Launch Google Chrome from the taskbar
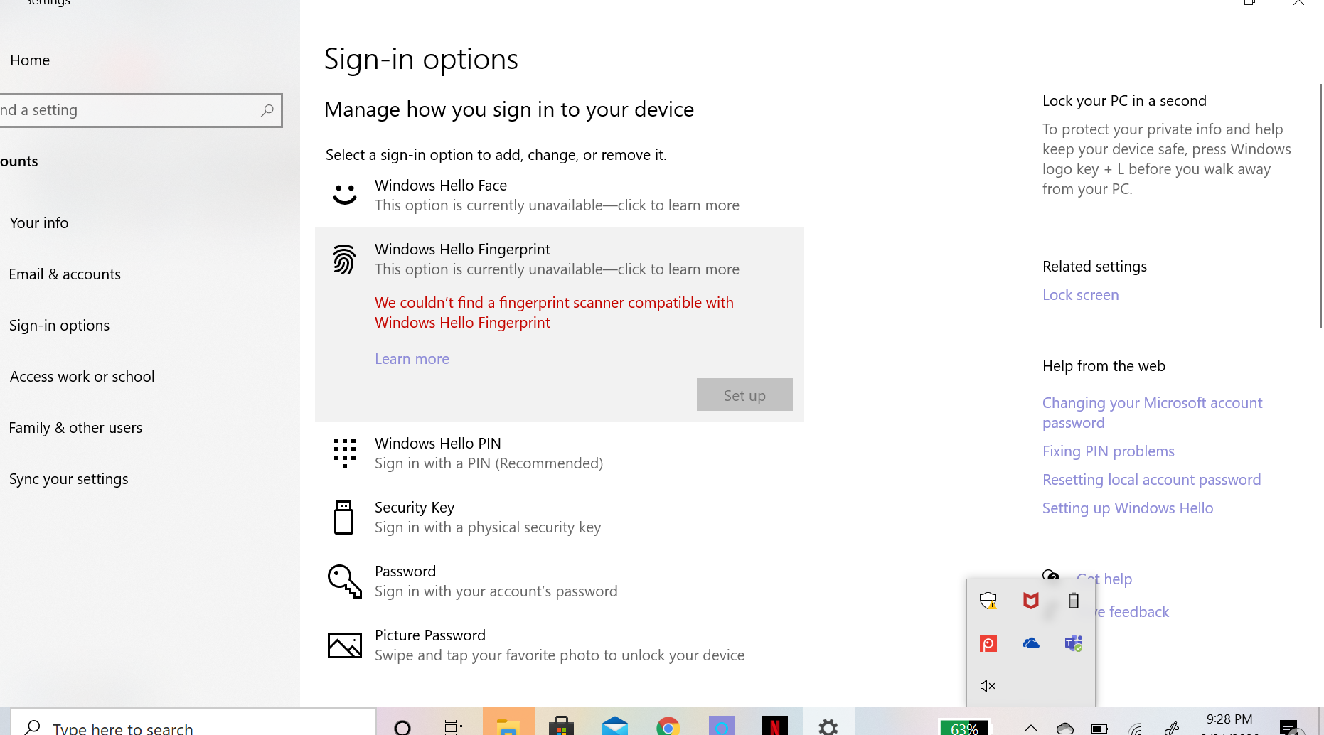This screenshot has height=735, width=1324. pos(668,726)
